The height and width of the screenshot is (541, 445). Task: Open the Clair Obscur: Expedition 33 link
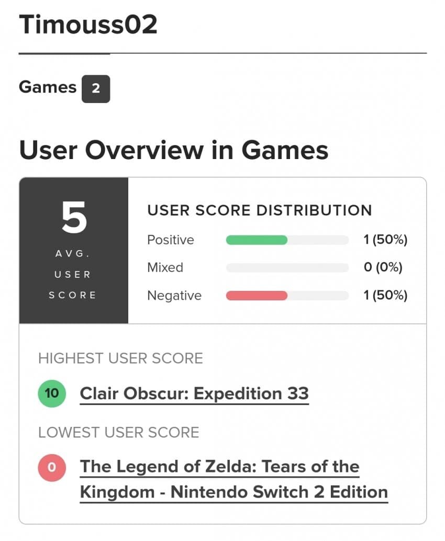coord(194,393)
